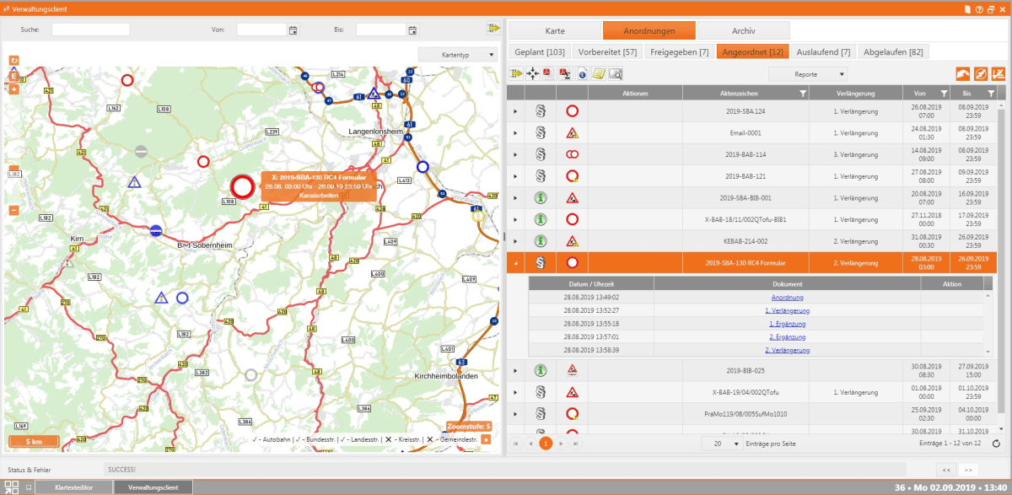Click into the Suche search field
This screenshot has width=1012, height=495.
[x=90, y=30]
